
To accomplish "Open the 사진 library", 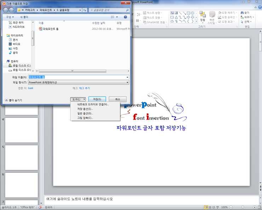I will click(x=13, y=48).
